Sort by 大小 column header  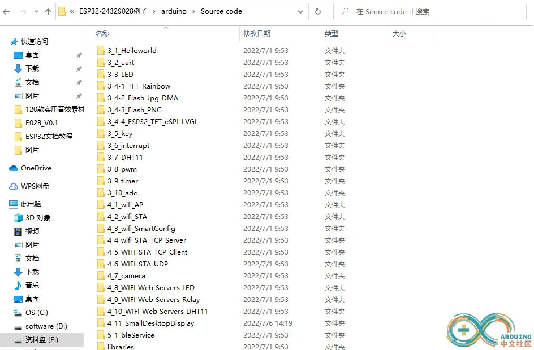[399, 34]
